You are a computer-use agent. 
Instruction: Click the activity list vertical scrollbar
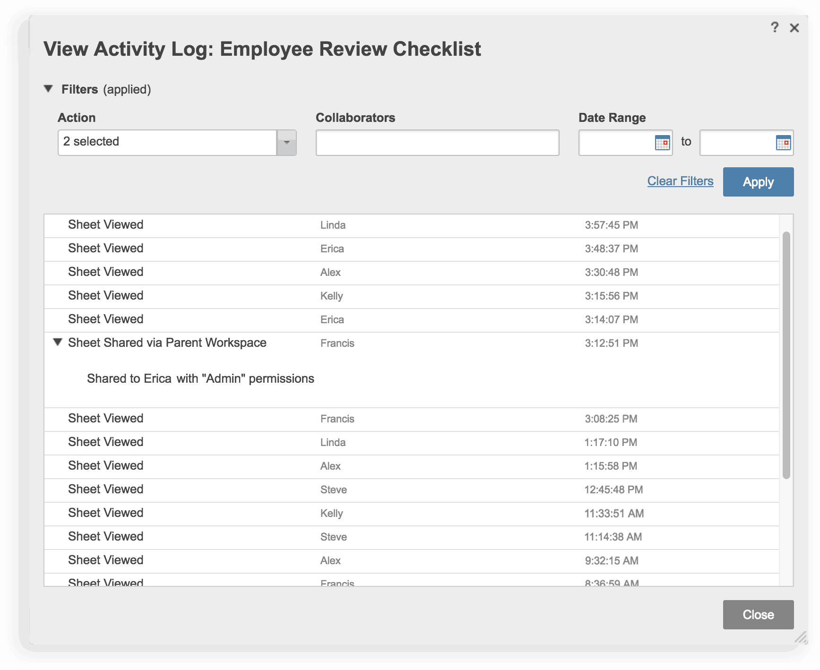tap(786, 354)
